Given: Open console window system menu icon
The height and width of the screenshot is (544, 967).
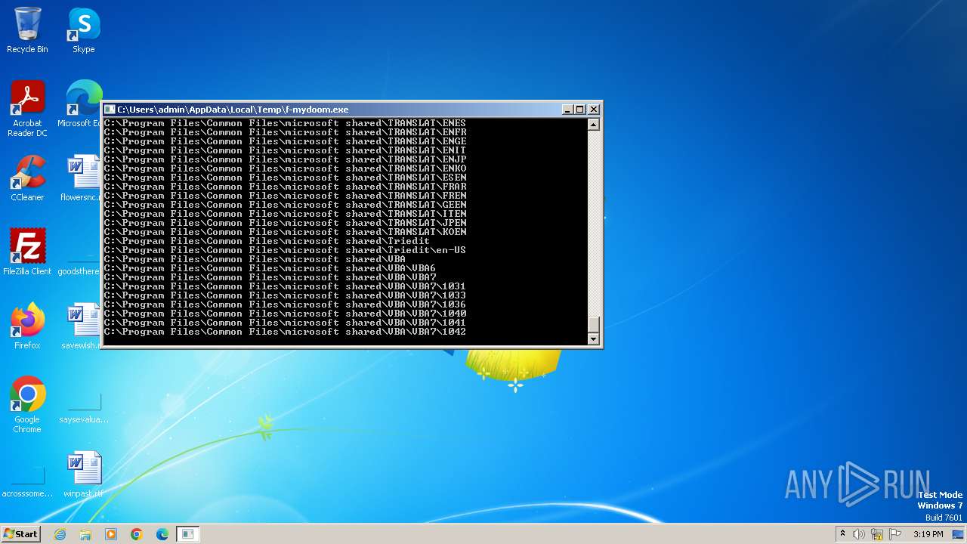Looking at the screenshot, I should click(110, 110).
